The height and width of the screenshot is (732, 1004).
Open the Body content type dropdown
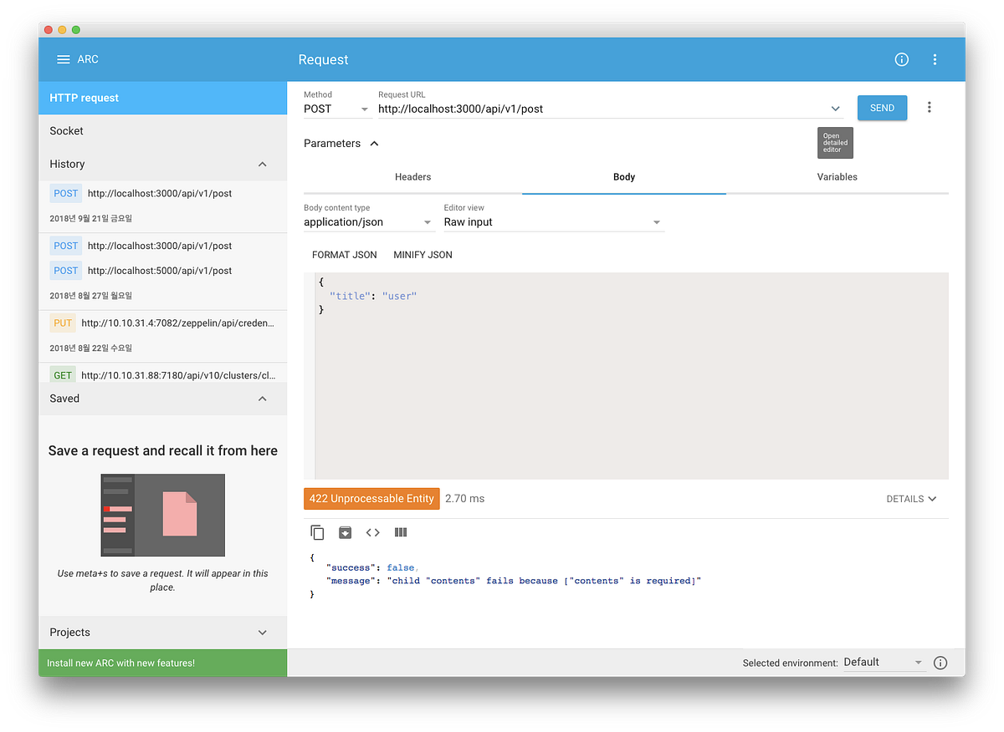[x=427, y=221]
